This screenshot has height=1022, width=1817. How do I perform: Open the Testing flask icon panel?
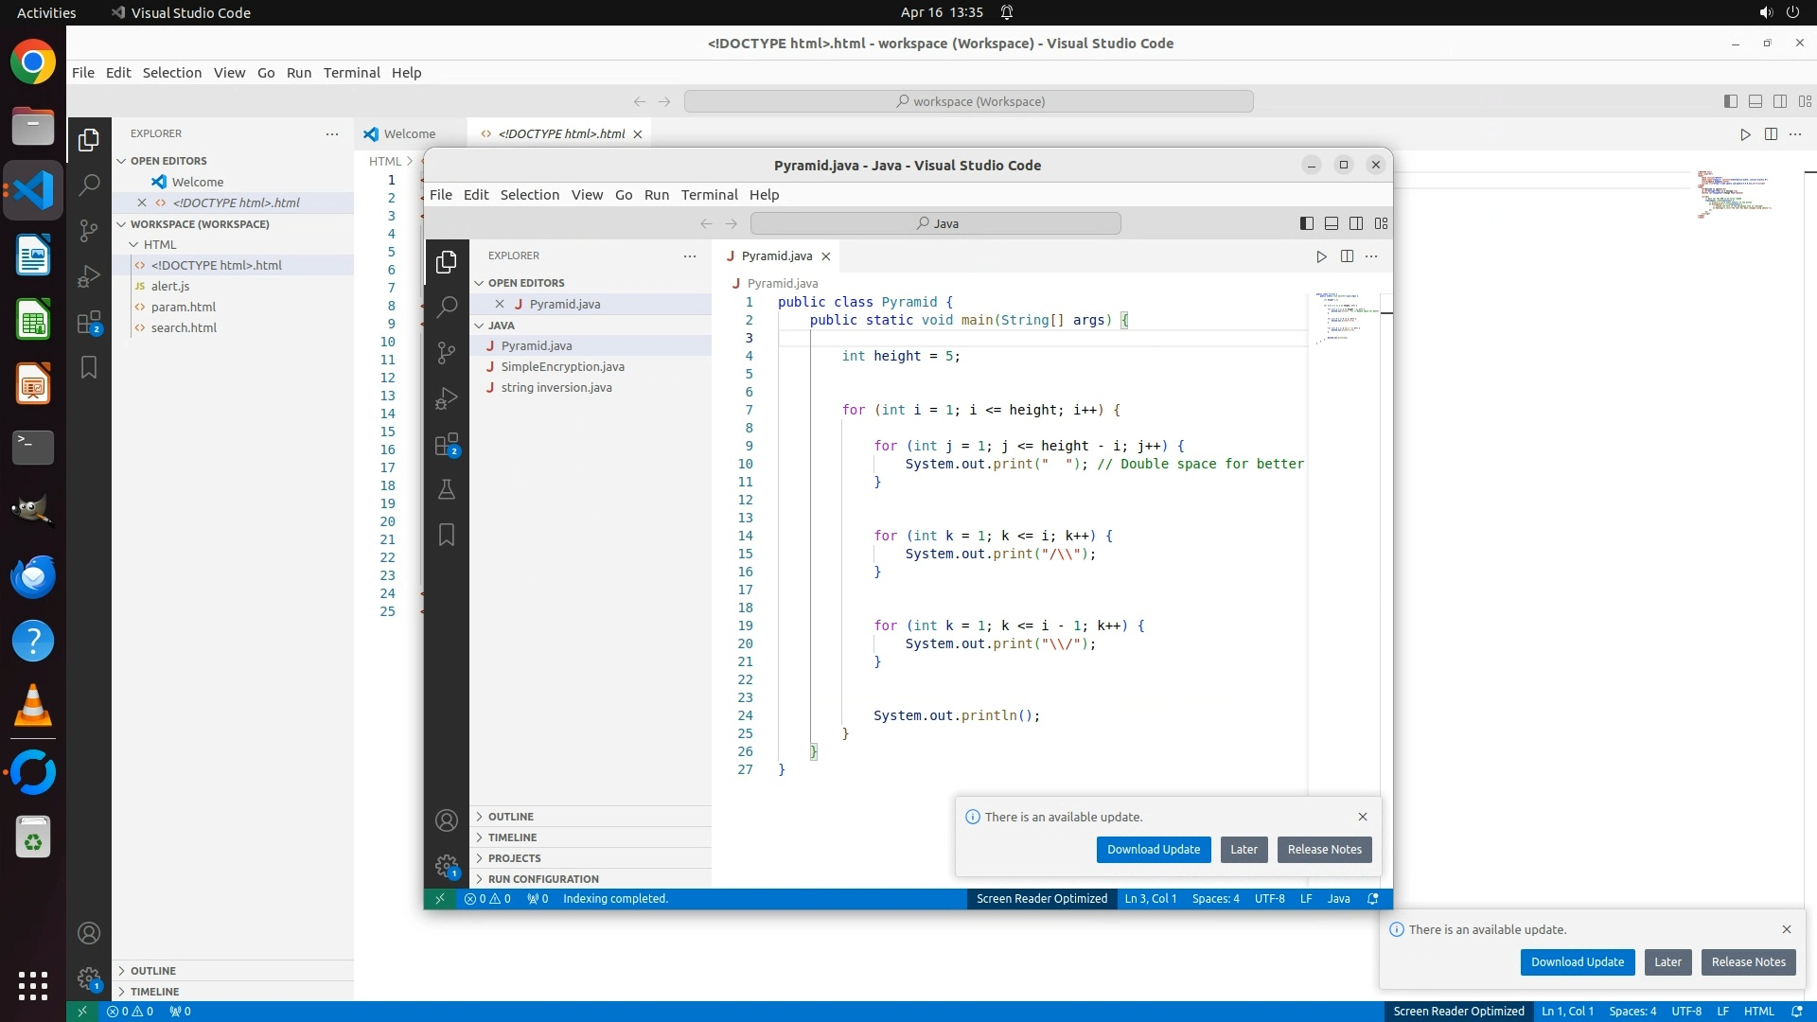click(447, 489)
